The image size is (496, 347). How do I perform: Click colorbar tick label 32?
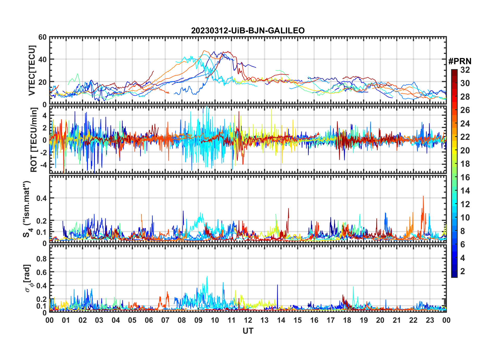point(465,70)
